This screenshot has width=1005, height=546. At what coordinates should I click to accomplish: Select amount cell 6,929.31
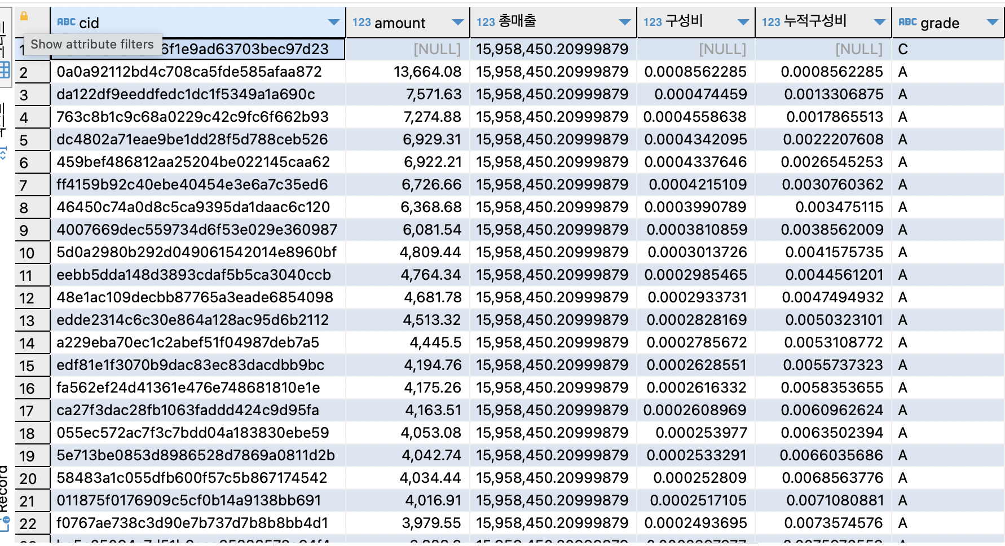[407, 139]
